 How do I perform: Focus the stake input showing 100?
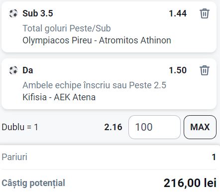tap(154, 127)
